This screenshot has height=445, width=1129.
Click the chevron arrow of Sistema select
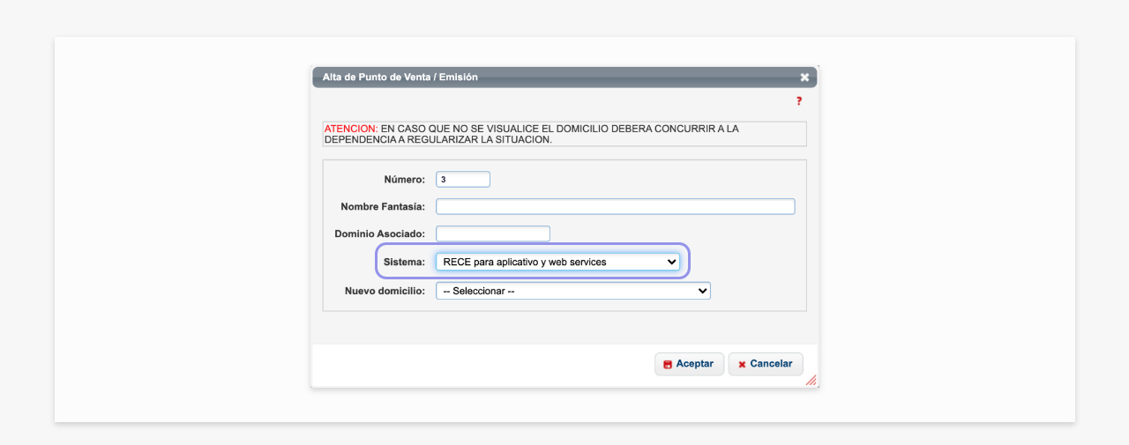click(x=671, y=262)
